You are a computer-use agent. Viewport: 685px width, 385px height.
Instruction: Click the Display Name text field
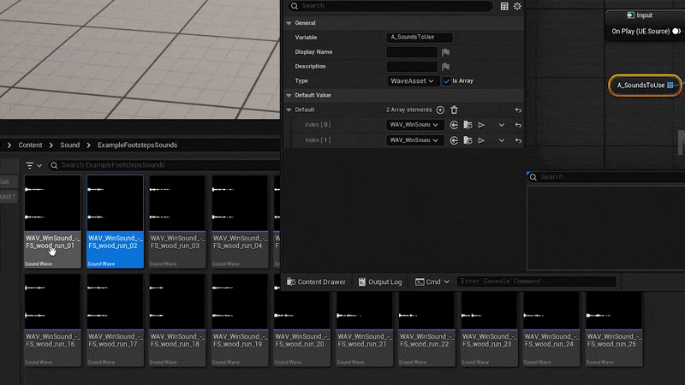[412, 52]
